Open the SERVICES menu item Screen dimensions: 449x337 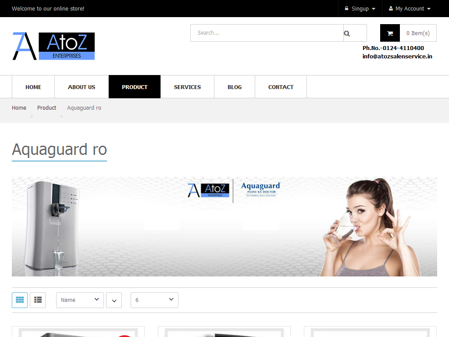tap(187, 87)
